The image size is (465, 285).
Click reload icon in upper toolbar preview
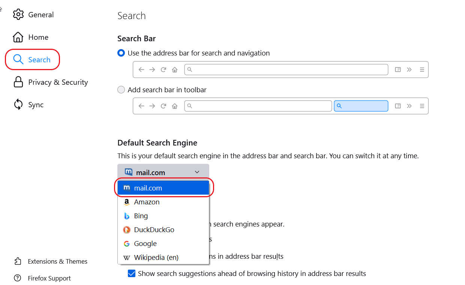point(163,70)
